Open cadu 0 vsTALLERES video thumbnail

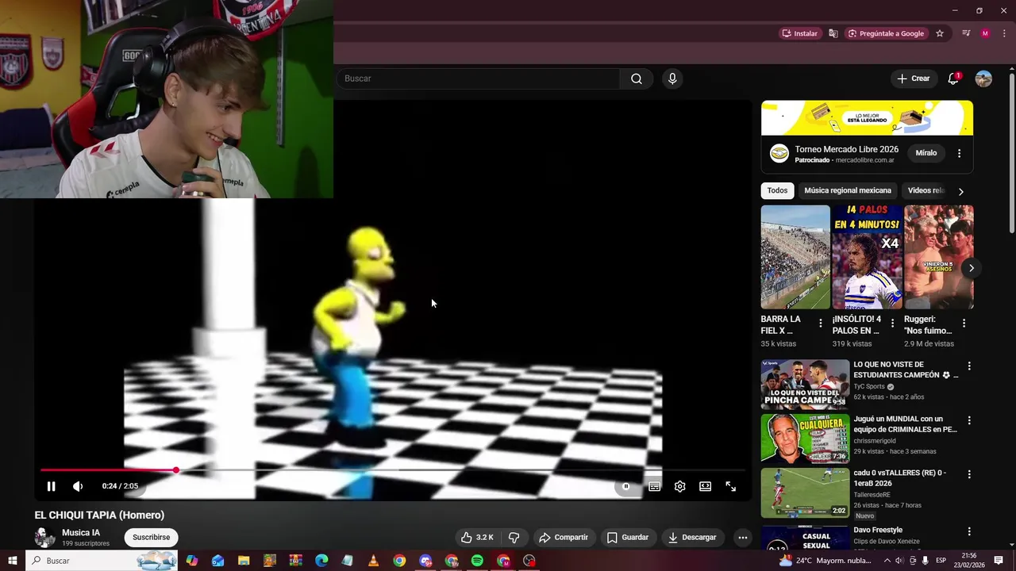pyautogui.click(x=805, y=492)
